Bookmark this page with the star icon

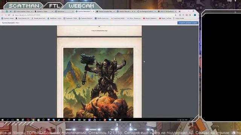pos(175,15)
